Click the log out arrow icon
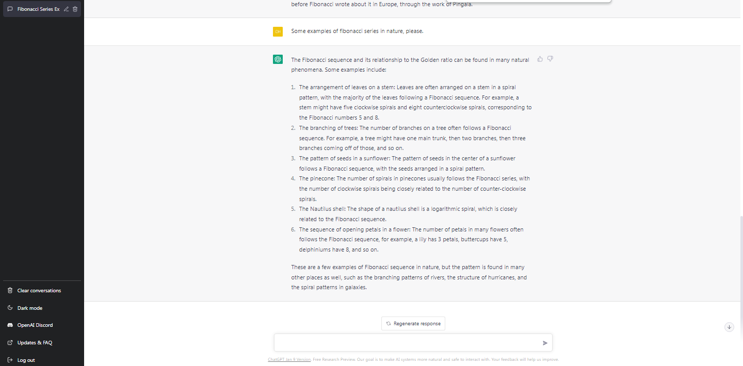 [9, 360]
